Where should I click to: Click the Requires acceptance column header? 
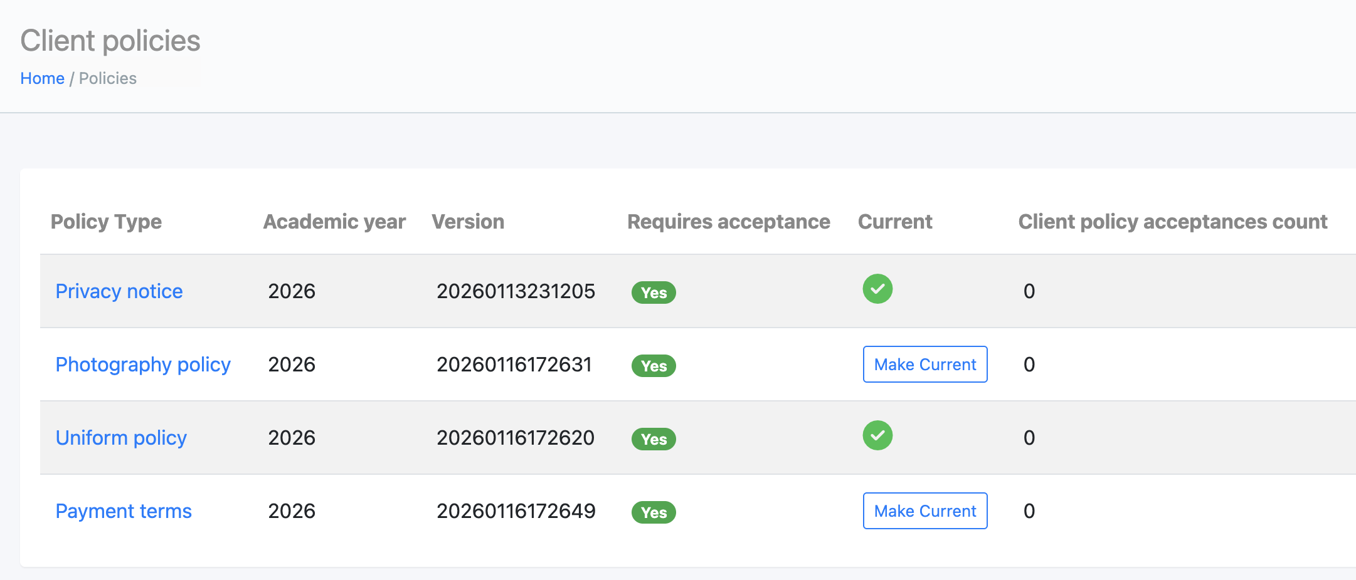tap(729, 222)
